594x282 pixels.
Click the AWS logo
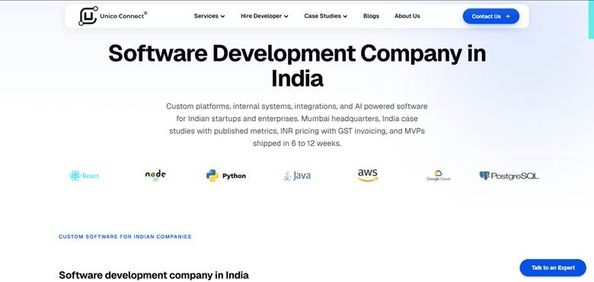pos(368,175)
